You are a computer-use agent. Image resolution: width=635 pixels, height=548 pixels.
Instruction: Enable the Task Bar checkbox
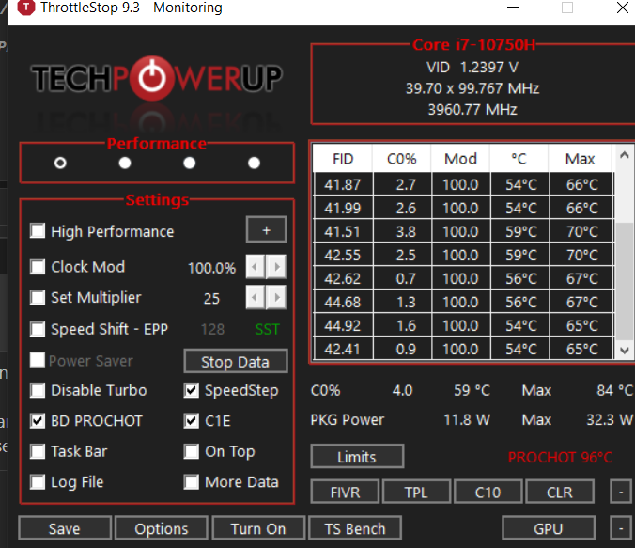click(x=38, y=451)
